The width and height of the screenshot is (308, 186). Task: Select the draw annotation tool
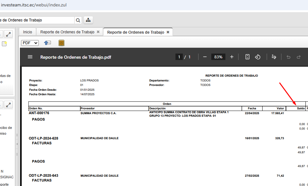click(x=274, y=57)
